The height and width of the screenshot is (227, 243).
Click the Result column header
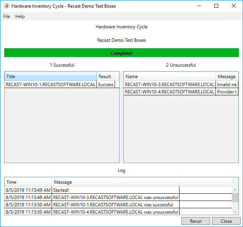[105, 77]
